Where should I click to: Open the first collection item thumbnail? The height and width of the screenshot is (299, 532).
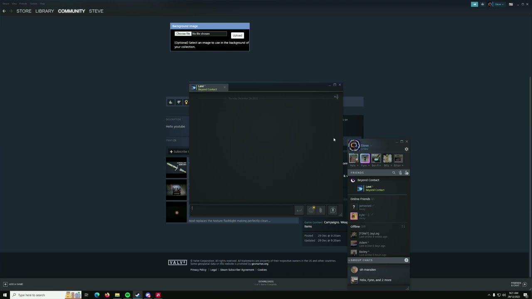point(176,167)
